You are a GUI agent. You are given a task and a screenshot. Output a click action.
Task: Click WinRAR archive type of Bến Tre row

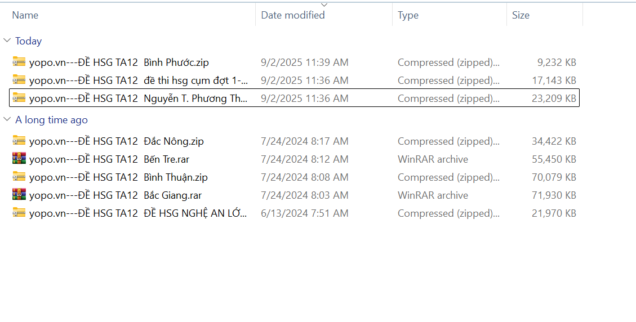coord(433,159)
